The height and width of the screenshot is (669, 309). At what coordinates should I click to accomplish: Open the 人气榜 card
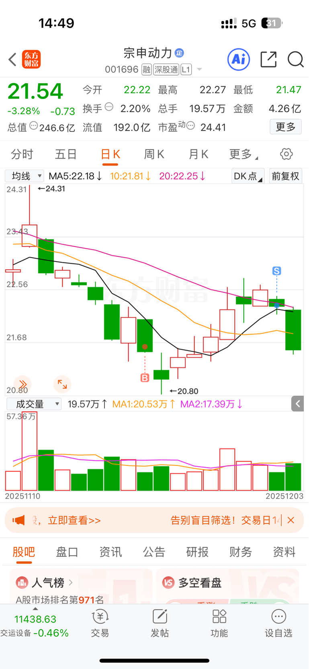coord(81,586)
